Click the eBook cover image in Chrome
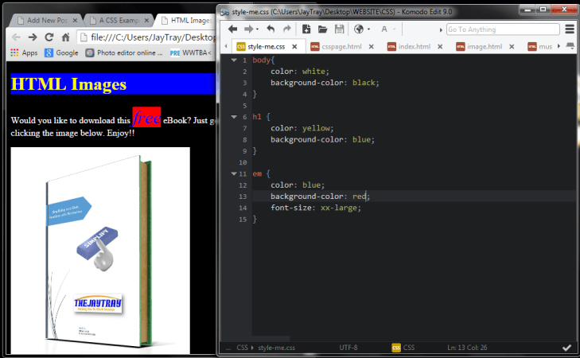 (100, 251)
